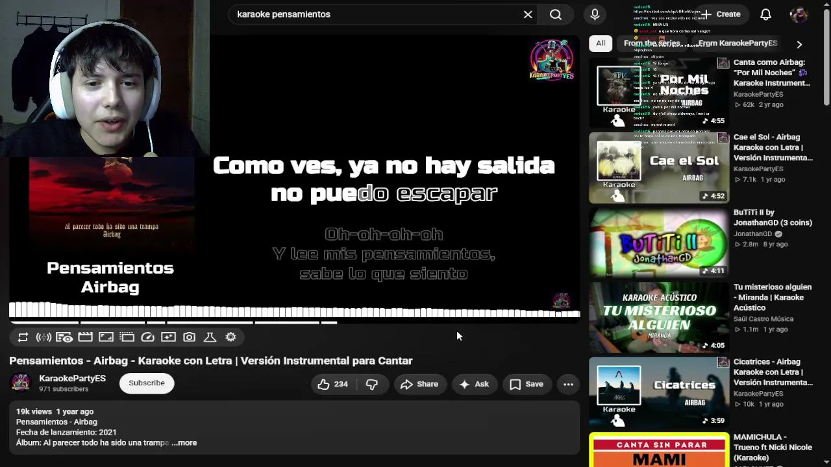
Task: Open the BuTiTi II thumbnail
Action: tap(659, 243)
